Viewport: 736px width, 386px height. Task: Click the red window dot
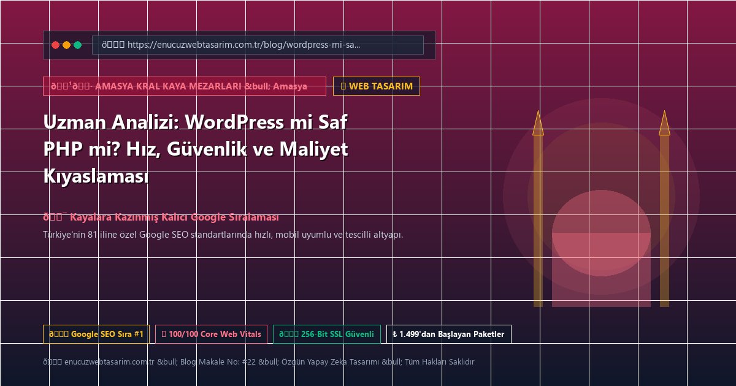(x=55, y=45)
